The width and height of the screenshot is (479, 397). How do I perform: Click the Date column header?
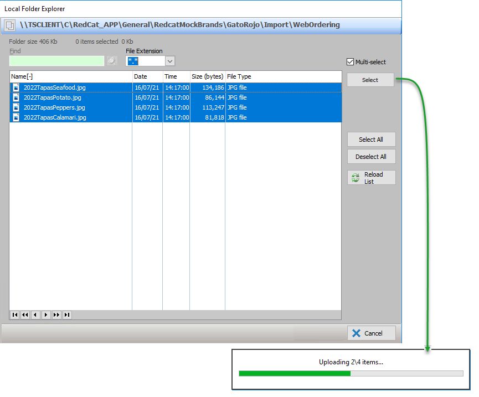[147, 76]
